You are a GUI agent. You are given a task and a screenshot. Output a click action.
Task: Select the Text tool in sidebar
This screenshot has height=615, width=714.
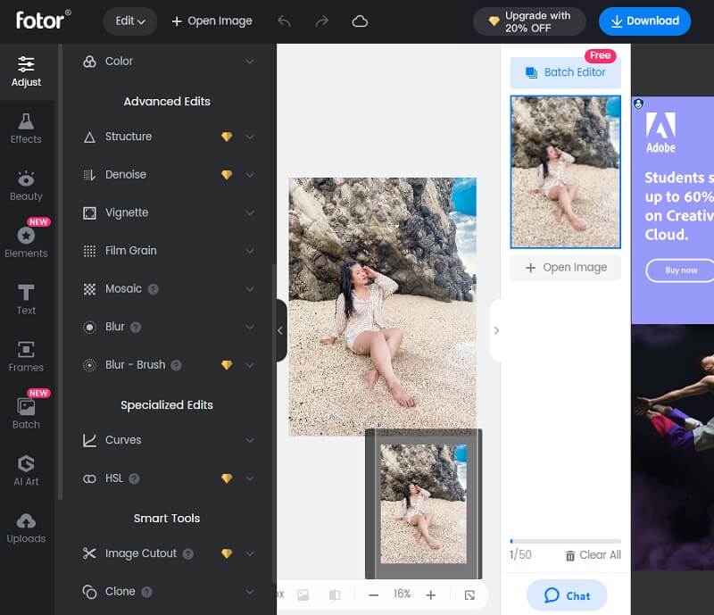(26, 299)
